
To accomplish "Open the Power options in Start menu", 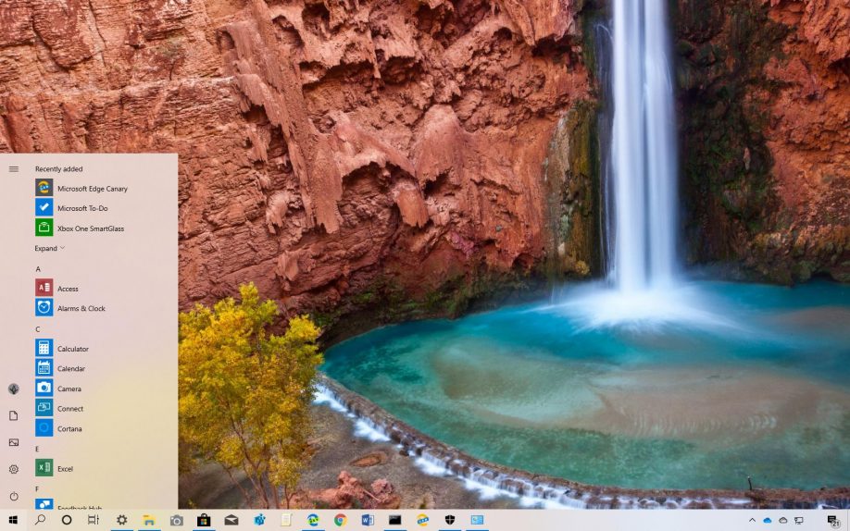I will 14,496.
